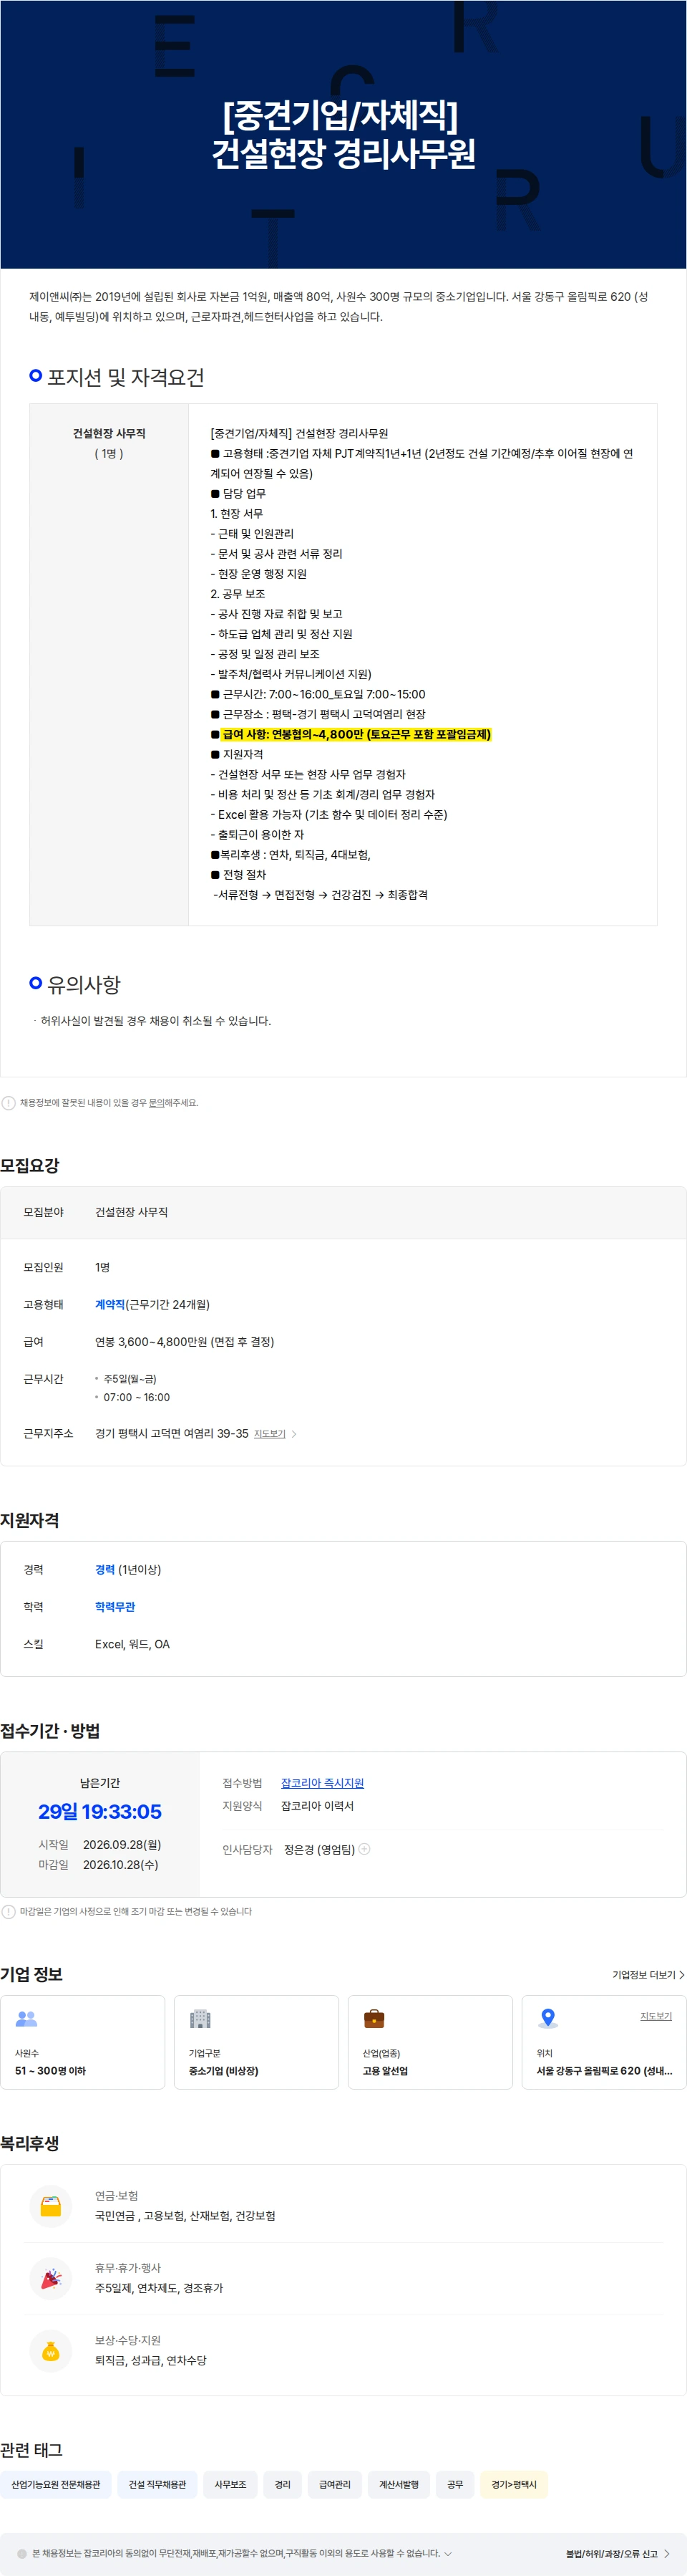
Task: Select the 경리 tag
Action: coord(283,2484)
